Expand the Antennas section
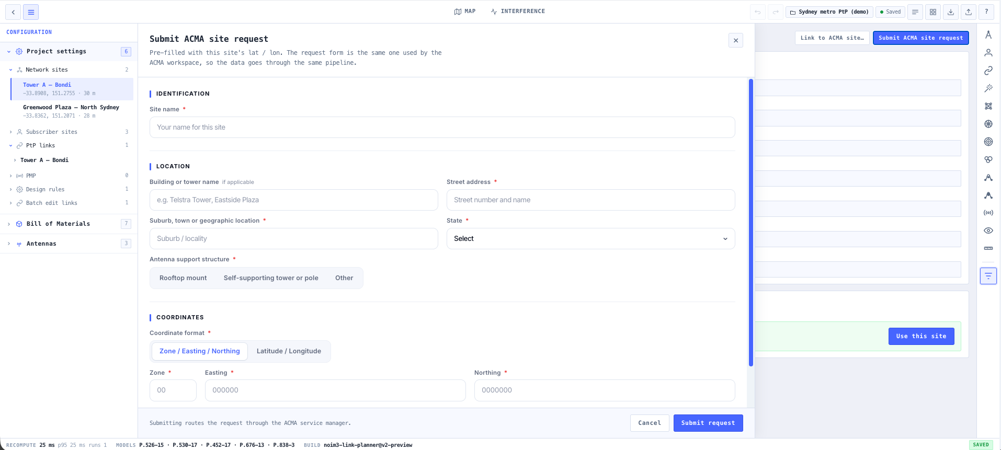The width and height of the screenshot is (1001, 450). pos(9,244)
